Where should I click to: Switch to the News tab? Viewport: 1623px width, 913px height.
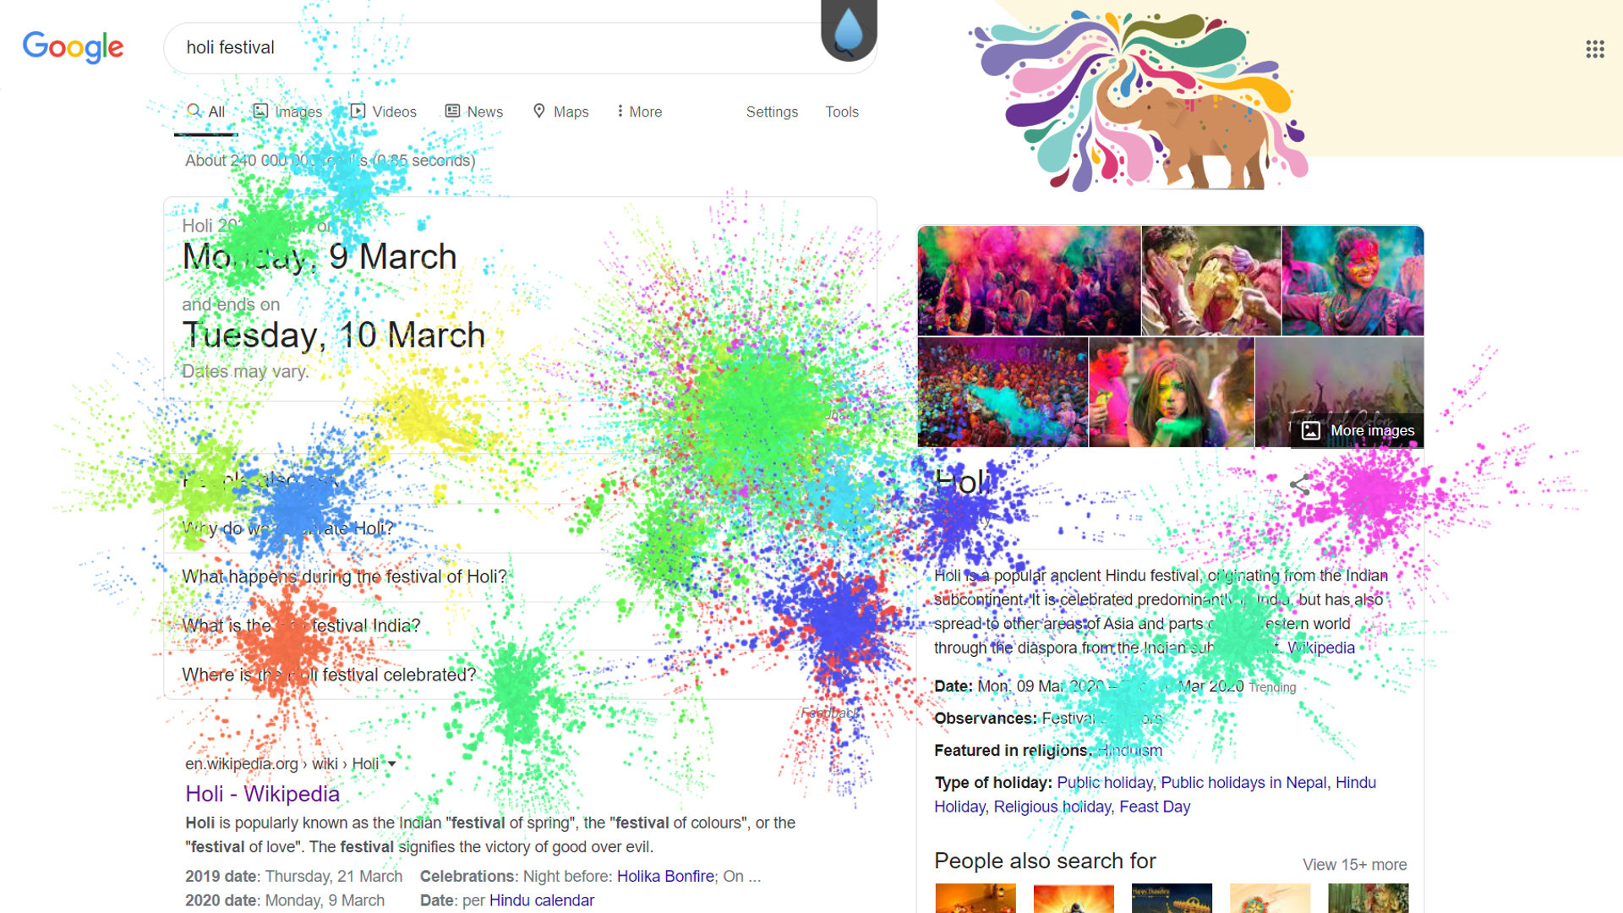click(x=473, y=112)
